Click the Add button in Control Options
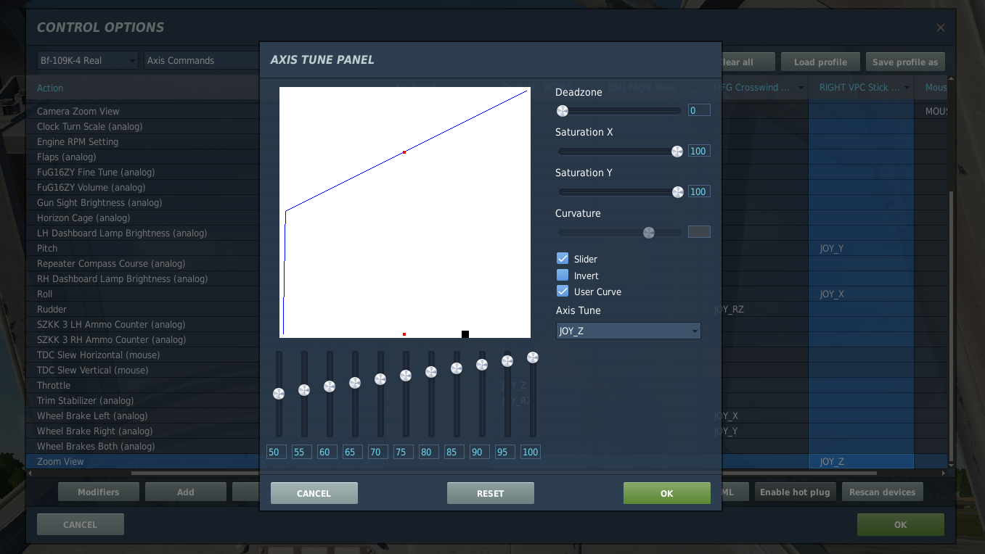This screenshot has height=554, width=985. pyautogui.click(x=186, y=492)
